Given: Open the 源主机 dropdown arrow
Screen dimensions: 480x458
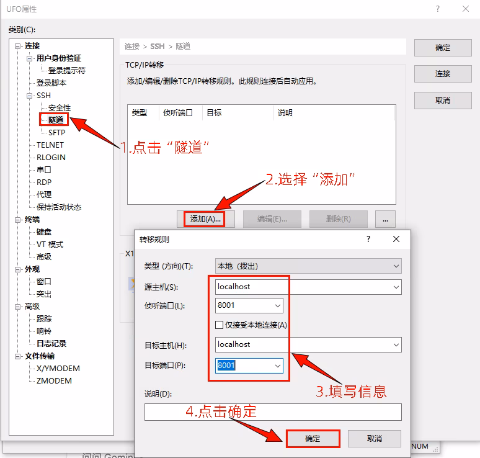Looking at the screenshot, I should coord(396,287).
